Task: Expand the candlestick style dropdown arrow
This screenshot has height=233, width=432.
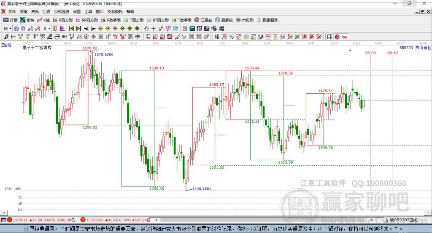Action: point(49,29)
